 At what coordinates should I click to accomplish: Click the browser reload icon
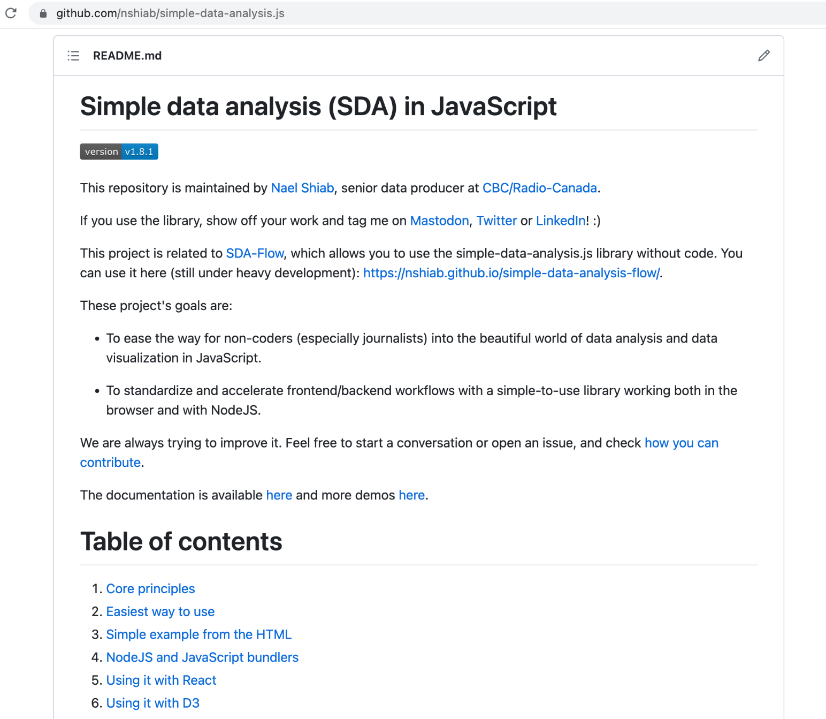click(11, 13)
